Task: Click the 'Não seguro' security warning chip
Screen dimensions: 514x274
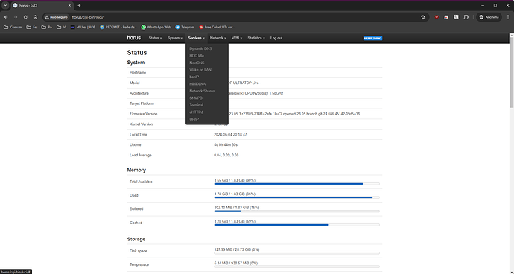Action: (57, 17)
